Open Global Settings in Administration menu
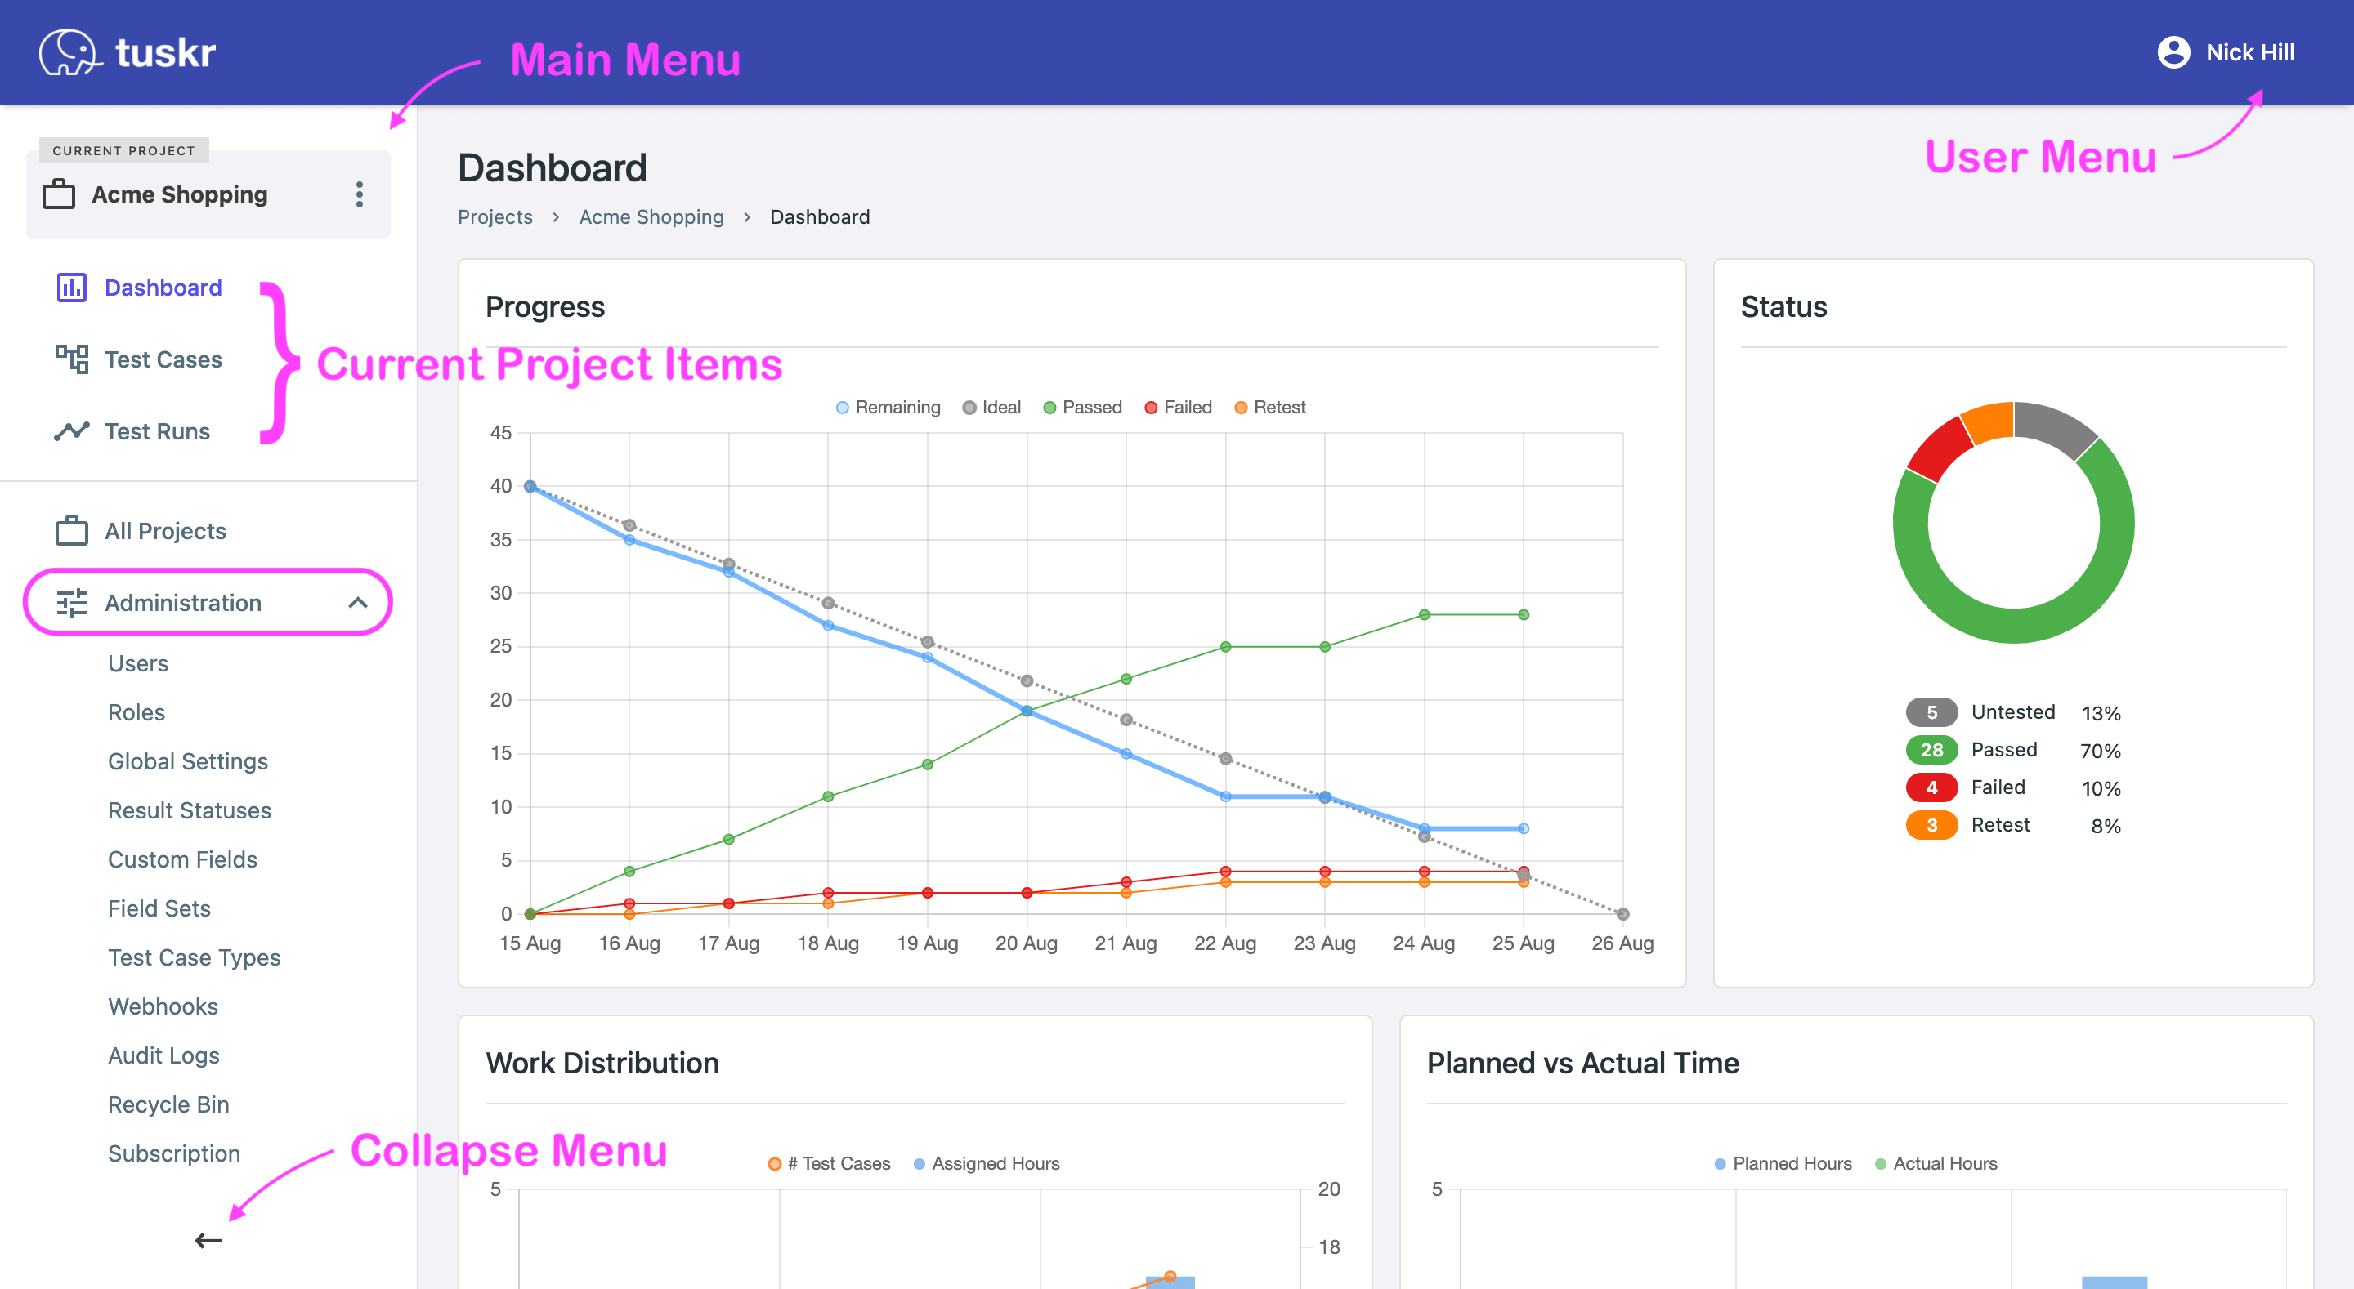 187,762
